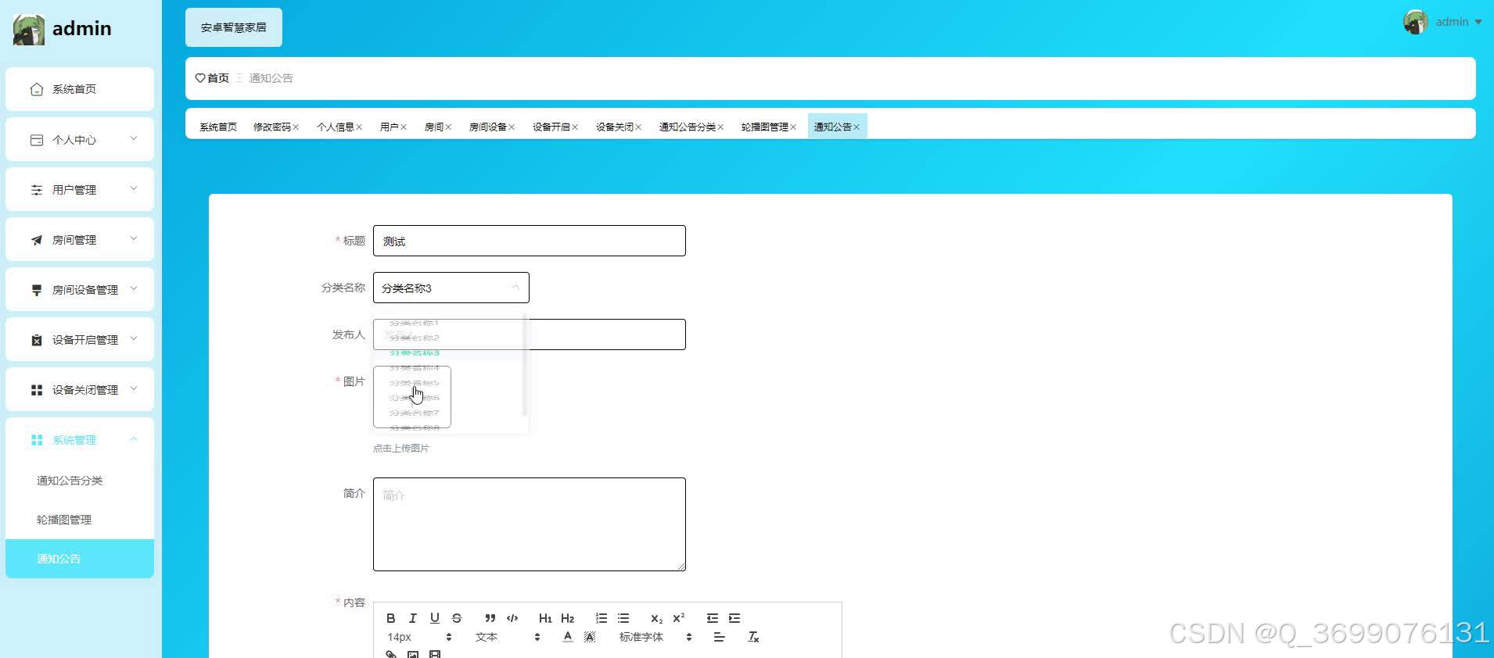Viewport: 1494px width, 658px height.
Task: Close the 通知公告分类 tab
Action: point(720,127)
